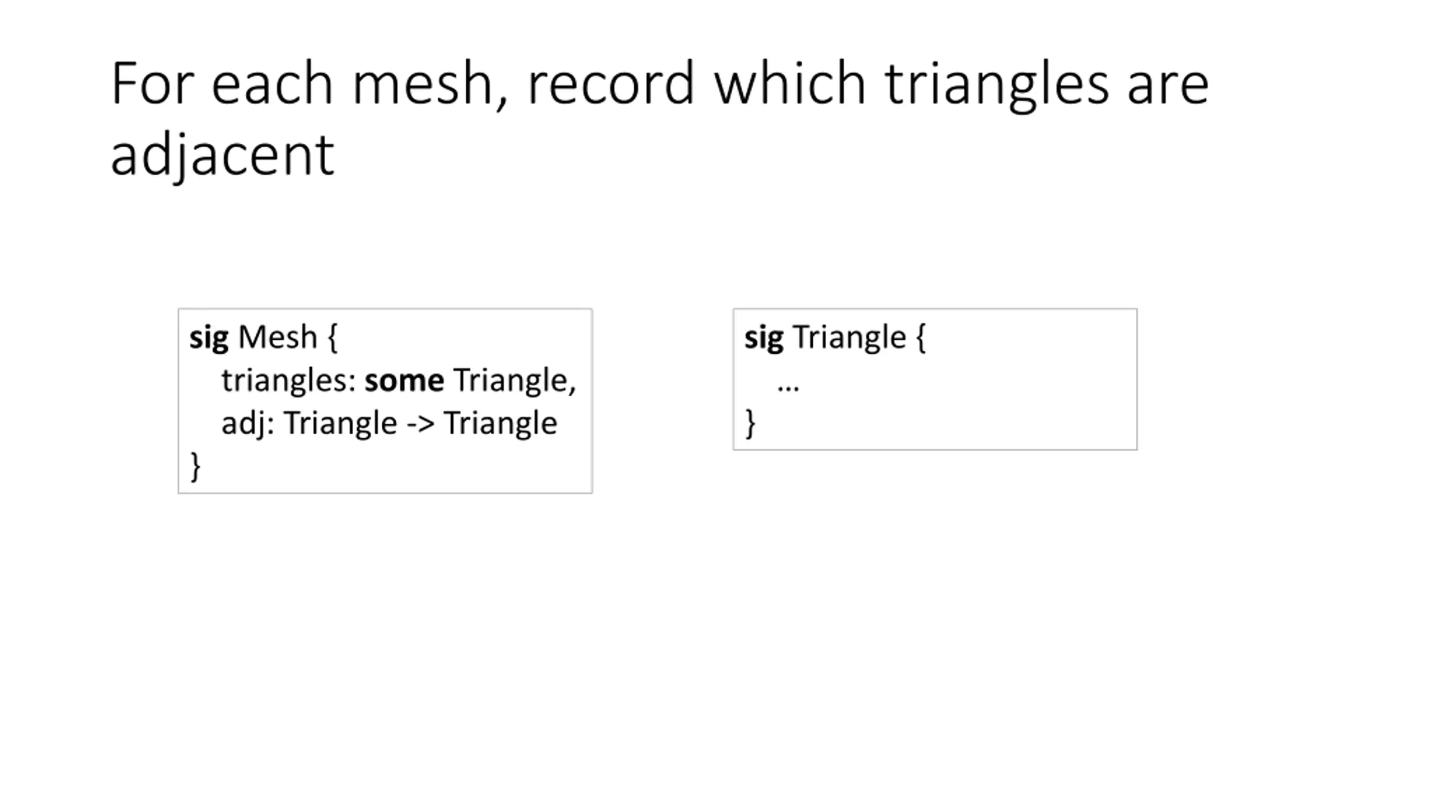The image size is (1433, 806).
Task: Click the word 'Triangle' in right box header
Action: click(849, 338)
